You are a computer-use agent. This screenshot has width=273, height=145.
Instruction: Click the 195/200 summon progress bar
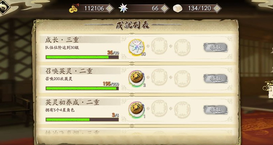82,89
